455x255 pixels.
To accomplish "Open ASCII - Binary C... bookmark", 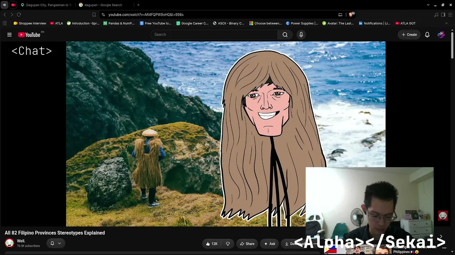I will [229, 23].
